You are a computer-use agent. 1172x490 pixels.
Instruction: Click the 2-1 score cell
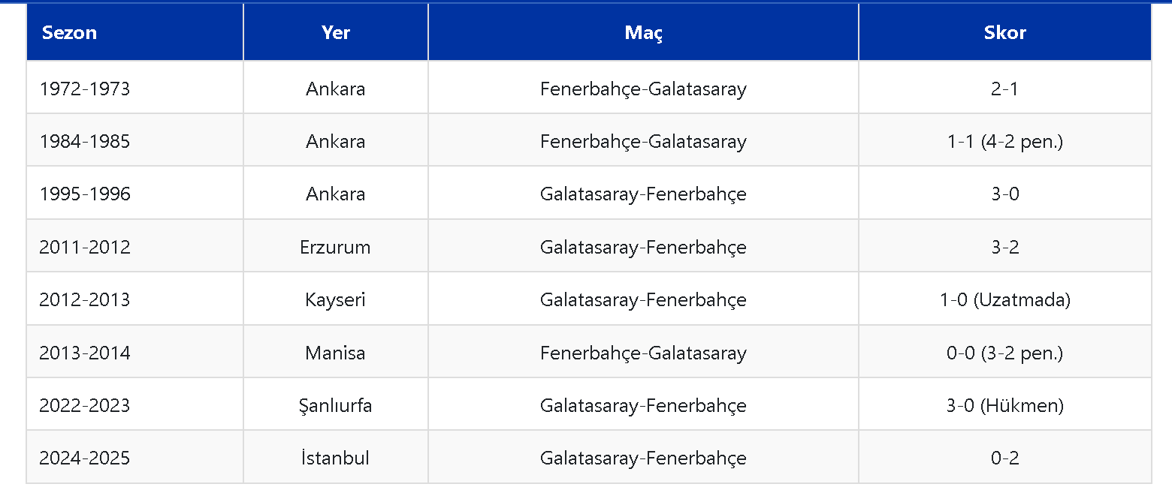point(1004,89)
